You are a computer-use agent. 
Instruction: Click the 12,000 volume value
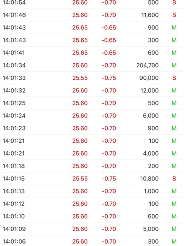149,91
